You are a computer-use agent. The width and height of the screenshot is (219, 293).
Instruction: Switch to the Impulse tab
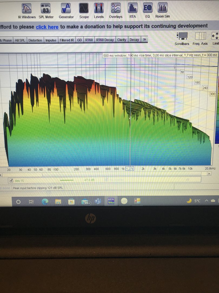[51, 40]
